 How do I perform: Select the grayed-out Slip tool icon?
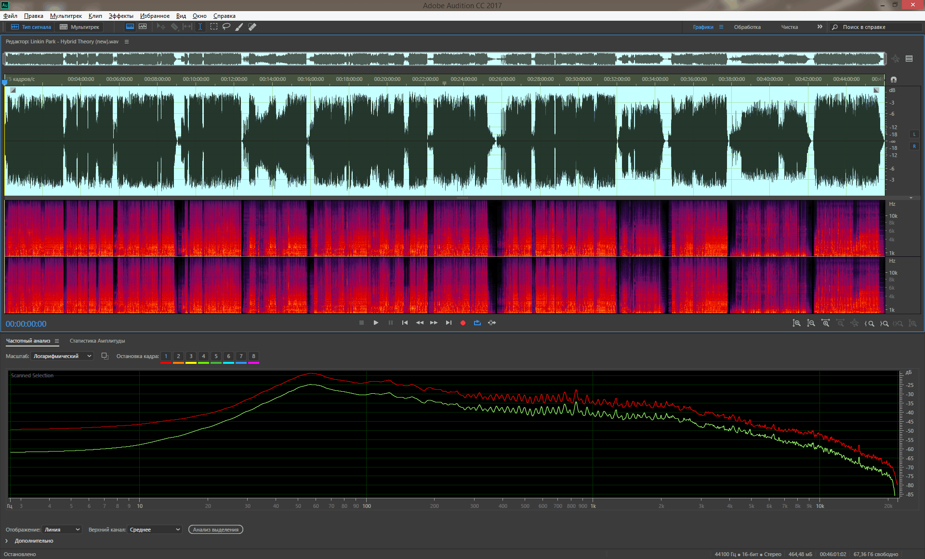point(187,27)
